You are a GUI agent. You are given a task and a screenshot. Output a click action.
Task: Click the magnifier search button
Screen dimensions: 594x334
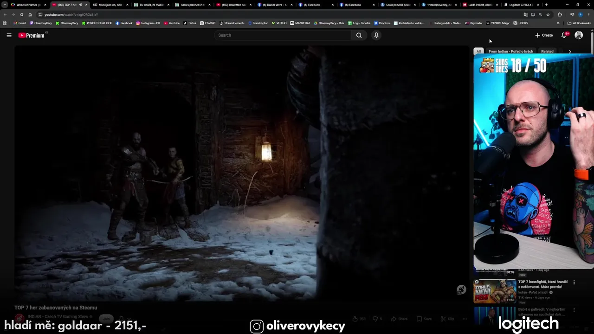coord(359,35)
